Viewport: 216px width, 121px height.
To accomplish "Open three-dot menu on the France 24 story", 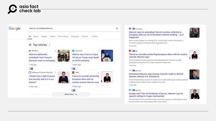I will [99, 51].
